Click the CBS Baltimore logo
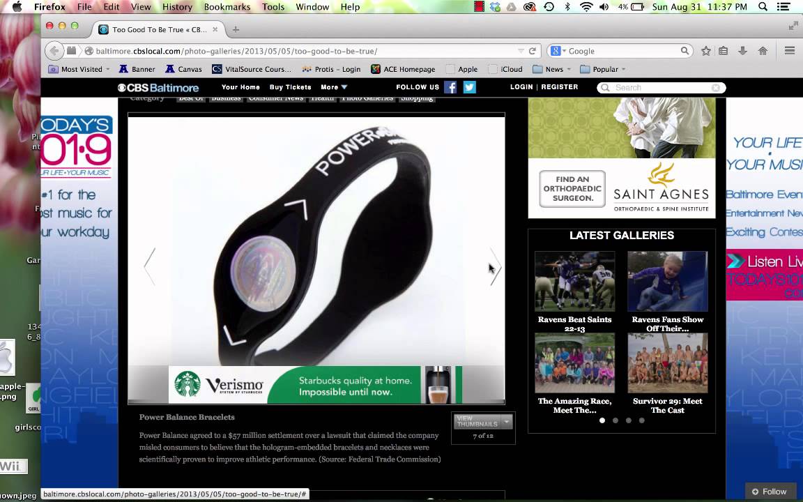The width and height of the screenshot is (803, 502). [x=158, y=88]
